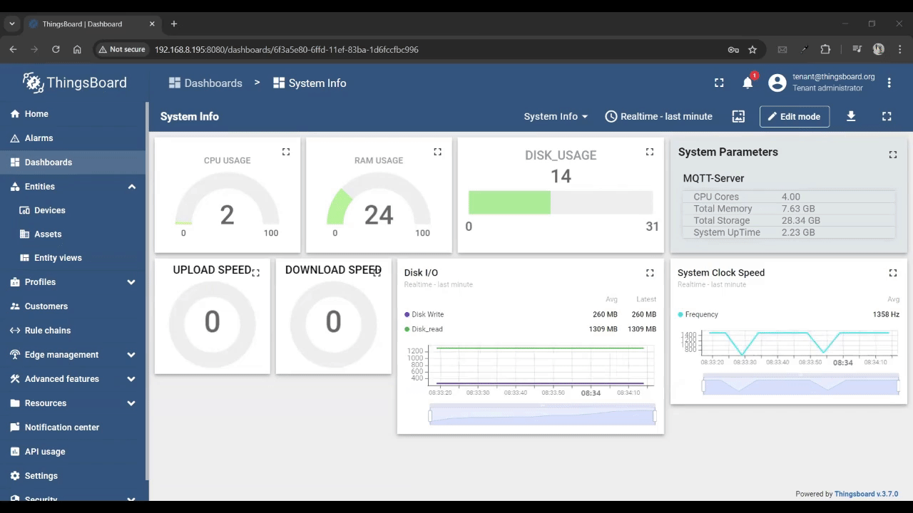Open Rule chains from sidebar
This screenshot has width=913, height=513.
coord(48,331)
